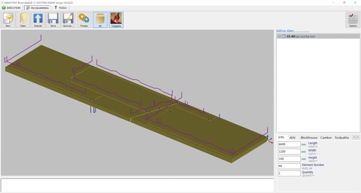Expand the EL40 tree node

[279, 36]
